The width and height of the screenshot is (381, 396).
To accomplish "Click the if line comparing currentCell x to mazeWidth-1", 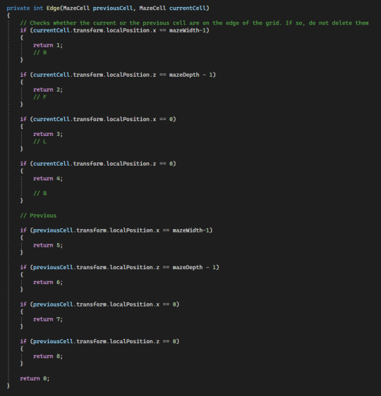I will point(114,30).
